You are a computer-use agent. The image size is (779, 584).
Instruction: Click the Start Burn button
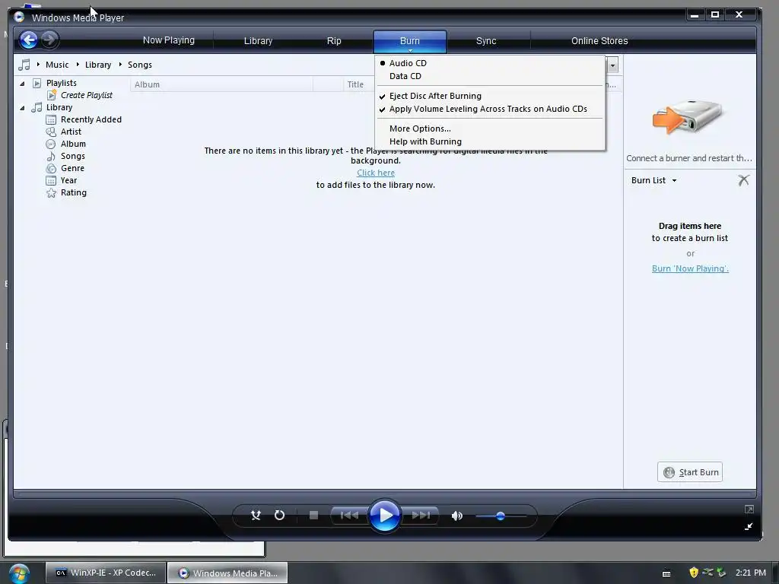[689, 472]
